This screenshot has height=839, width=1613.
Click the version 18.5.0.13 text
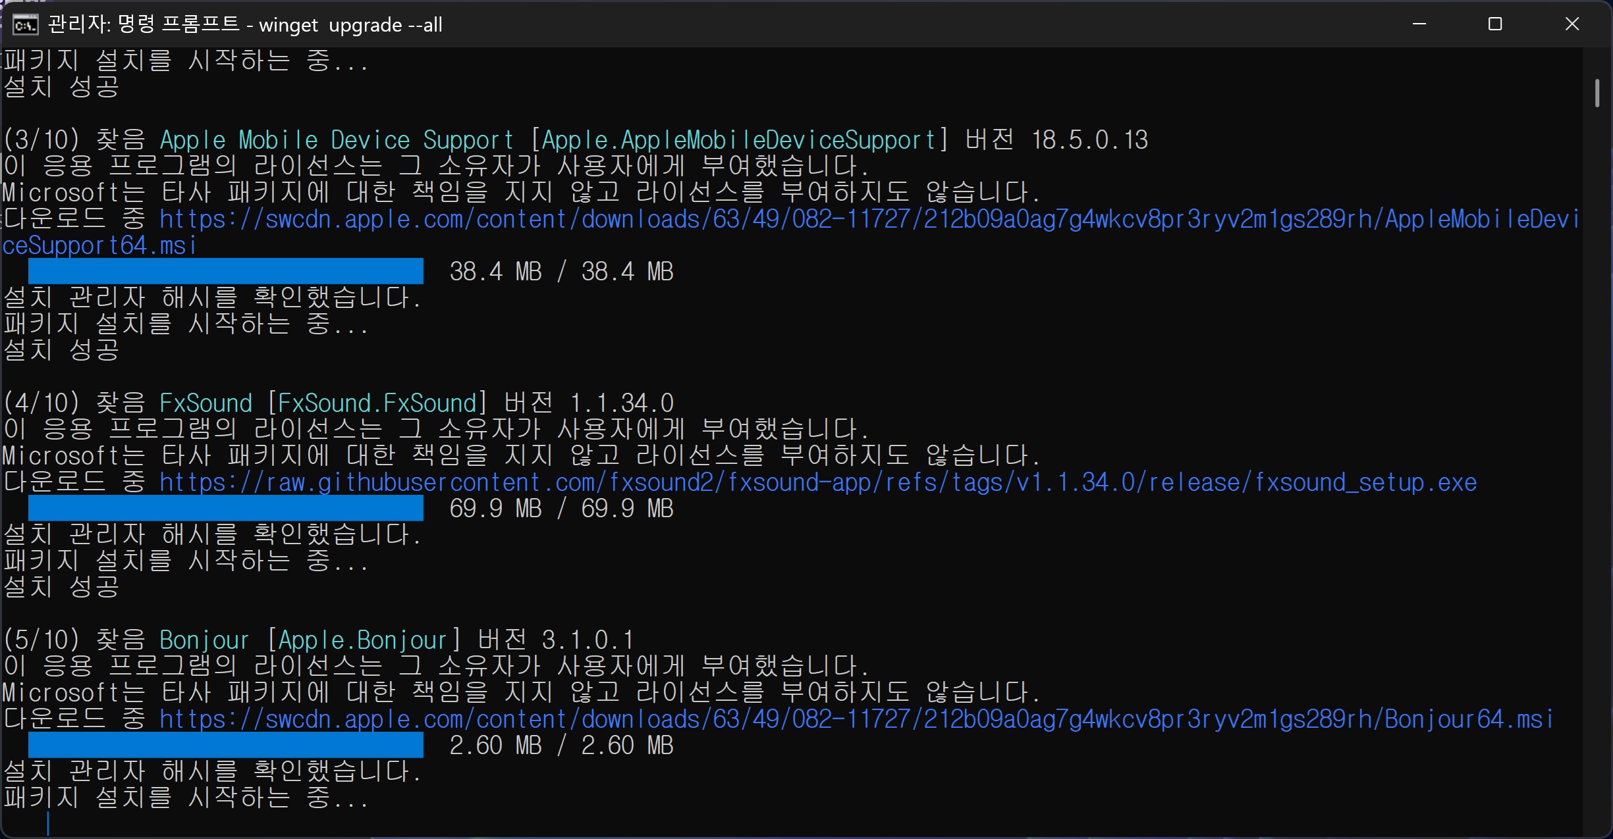pyautogui.click(x=1089, y=140)
